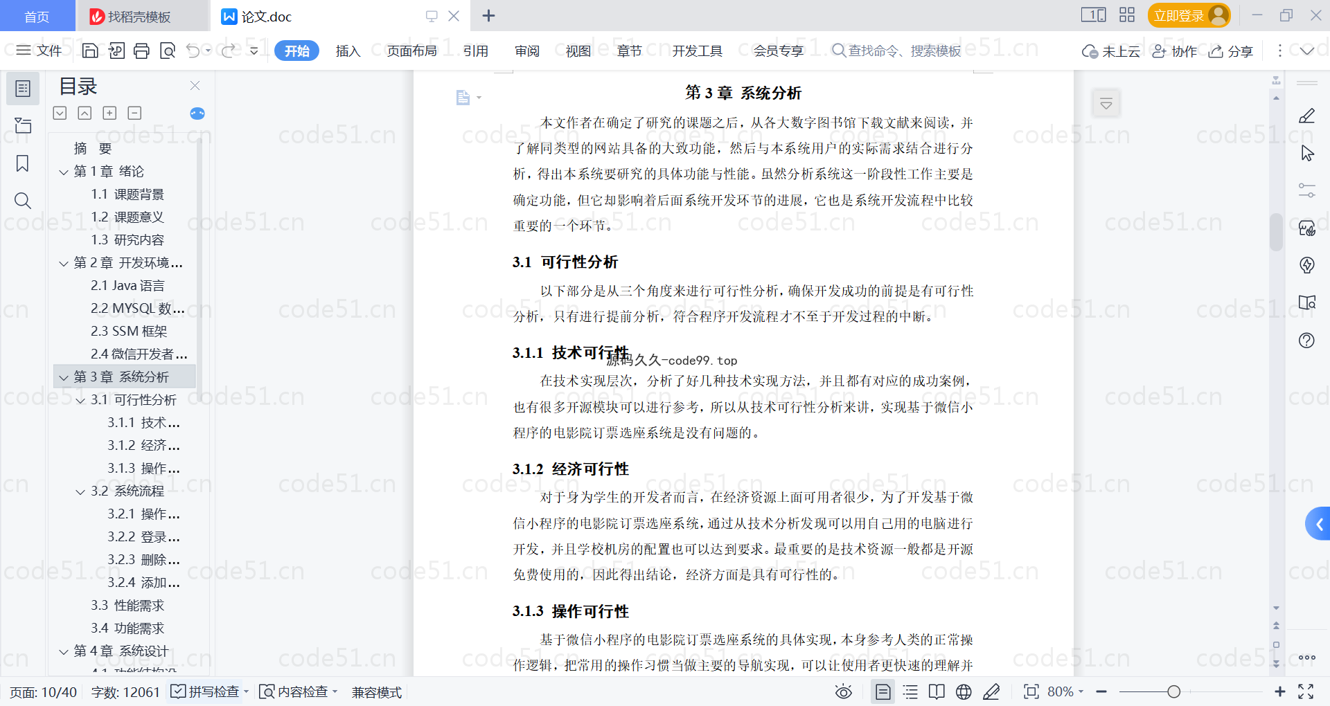The width and height of the screenshot is (1330, 706).
Task: Open the 插入 ribbon tab
Action: pyautogui.click(x=348, y=51)
